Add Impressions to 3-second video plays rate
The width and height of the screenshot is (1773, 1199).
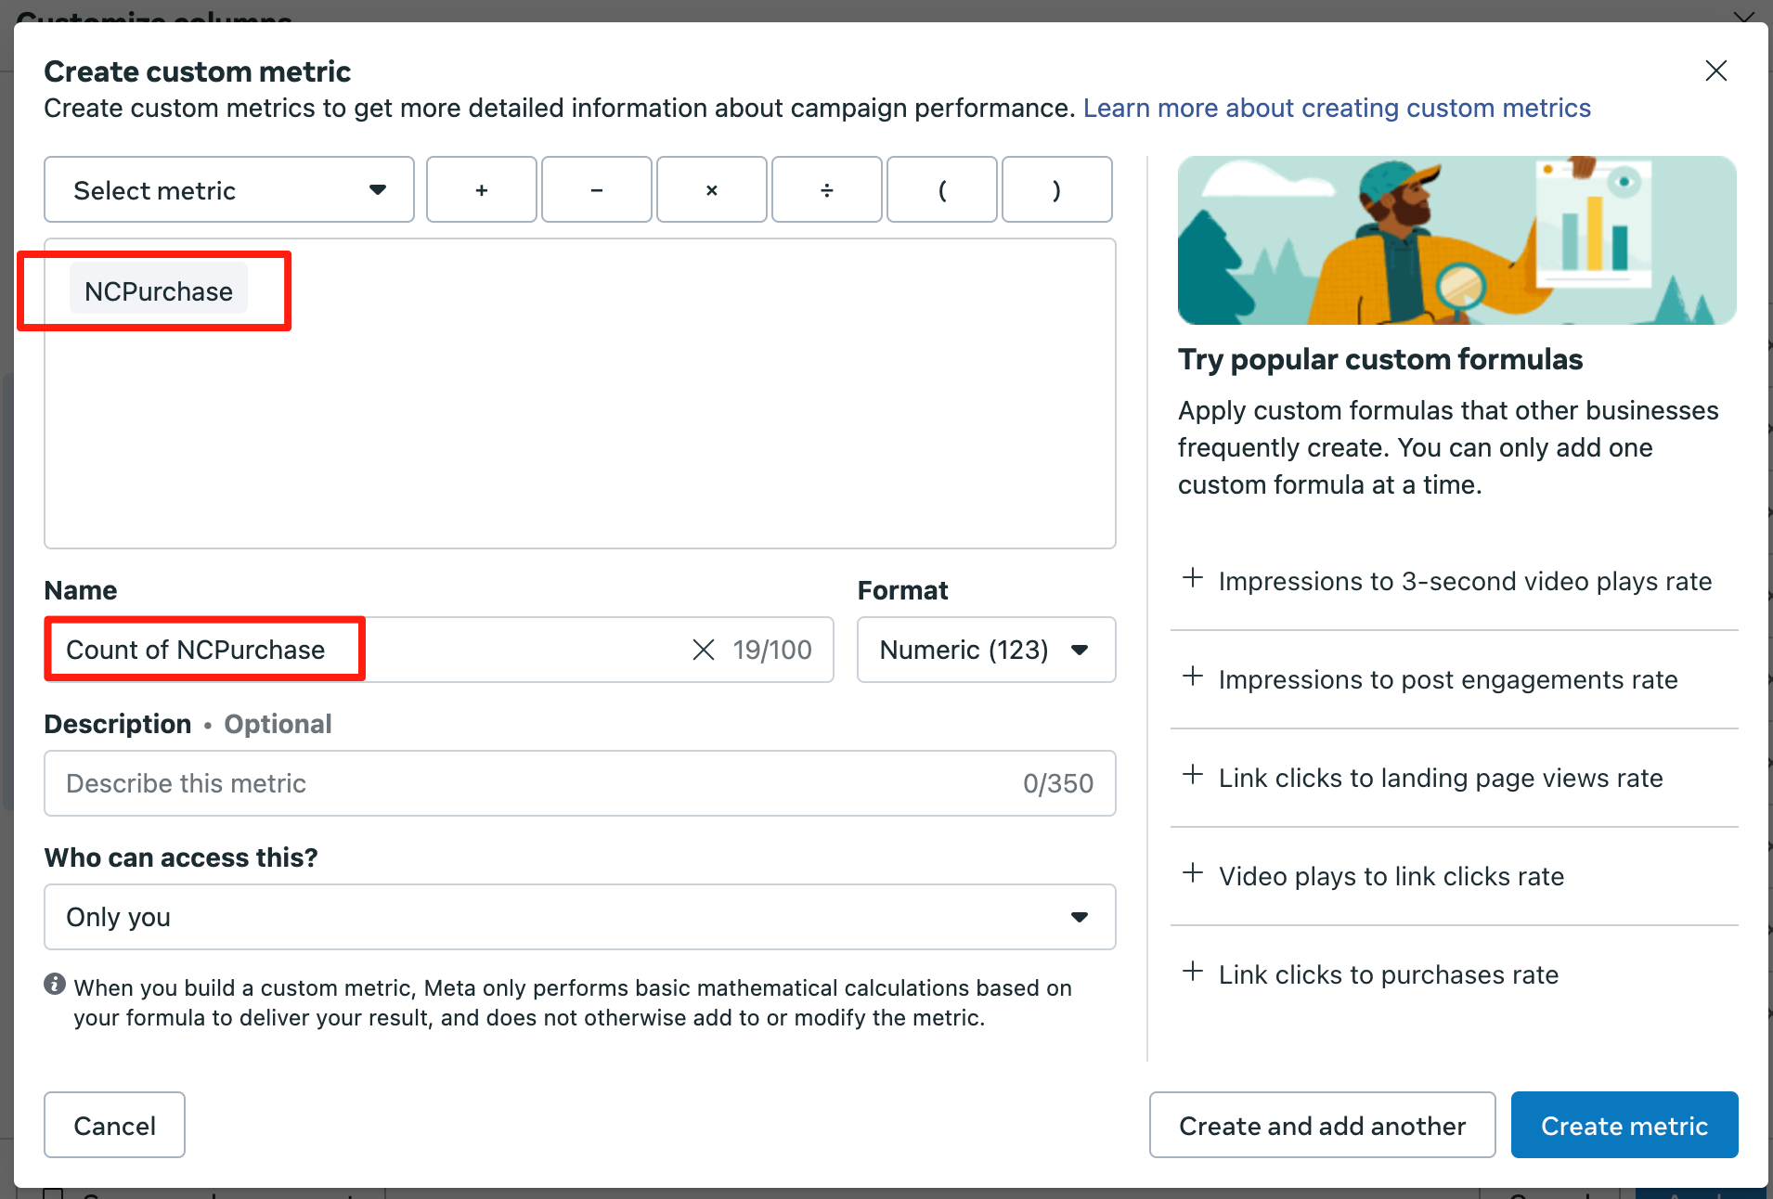click(1454, 581)
